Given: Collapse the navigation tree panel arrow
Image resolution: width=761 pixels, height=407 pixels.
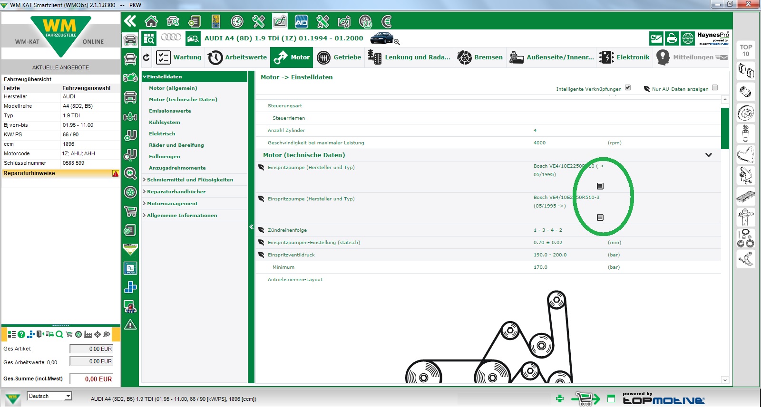Looking at the screenshot, I should (x=252, y=227).
